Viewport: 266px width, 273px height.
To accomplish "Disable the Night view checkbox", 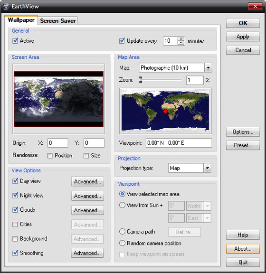I will click(15, 195).
